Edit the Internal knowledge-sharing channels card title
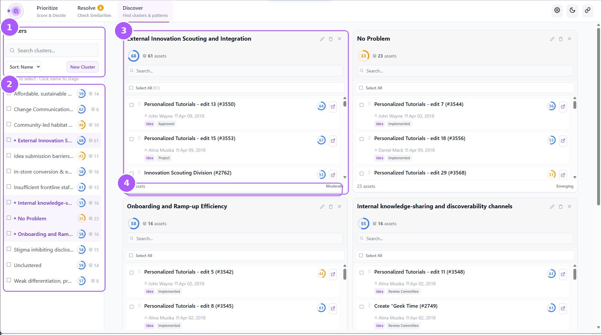The width and height of the screenshot is (601, 335). pos(552,207)
